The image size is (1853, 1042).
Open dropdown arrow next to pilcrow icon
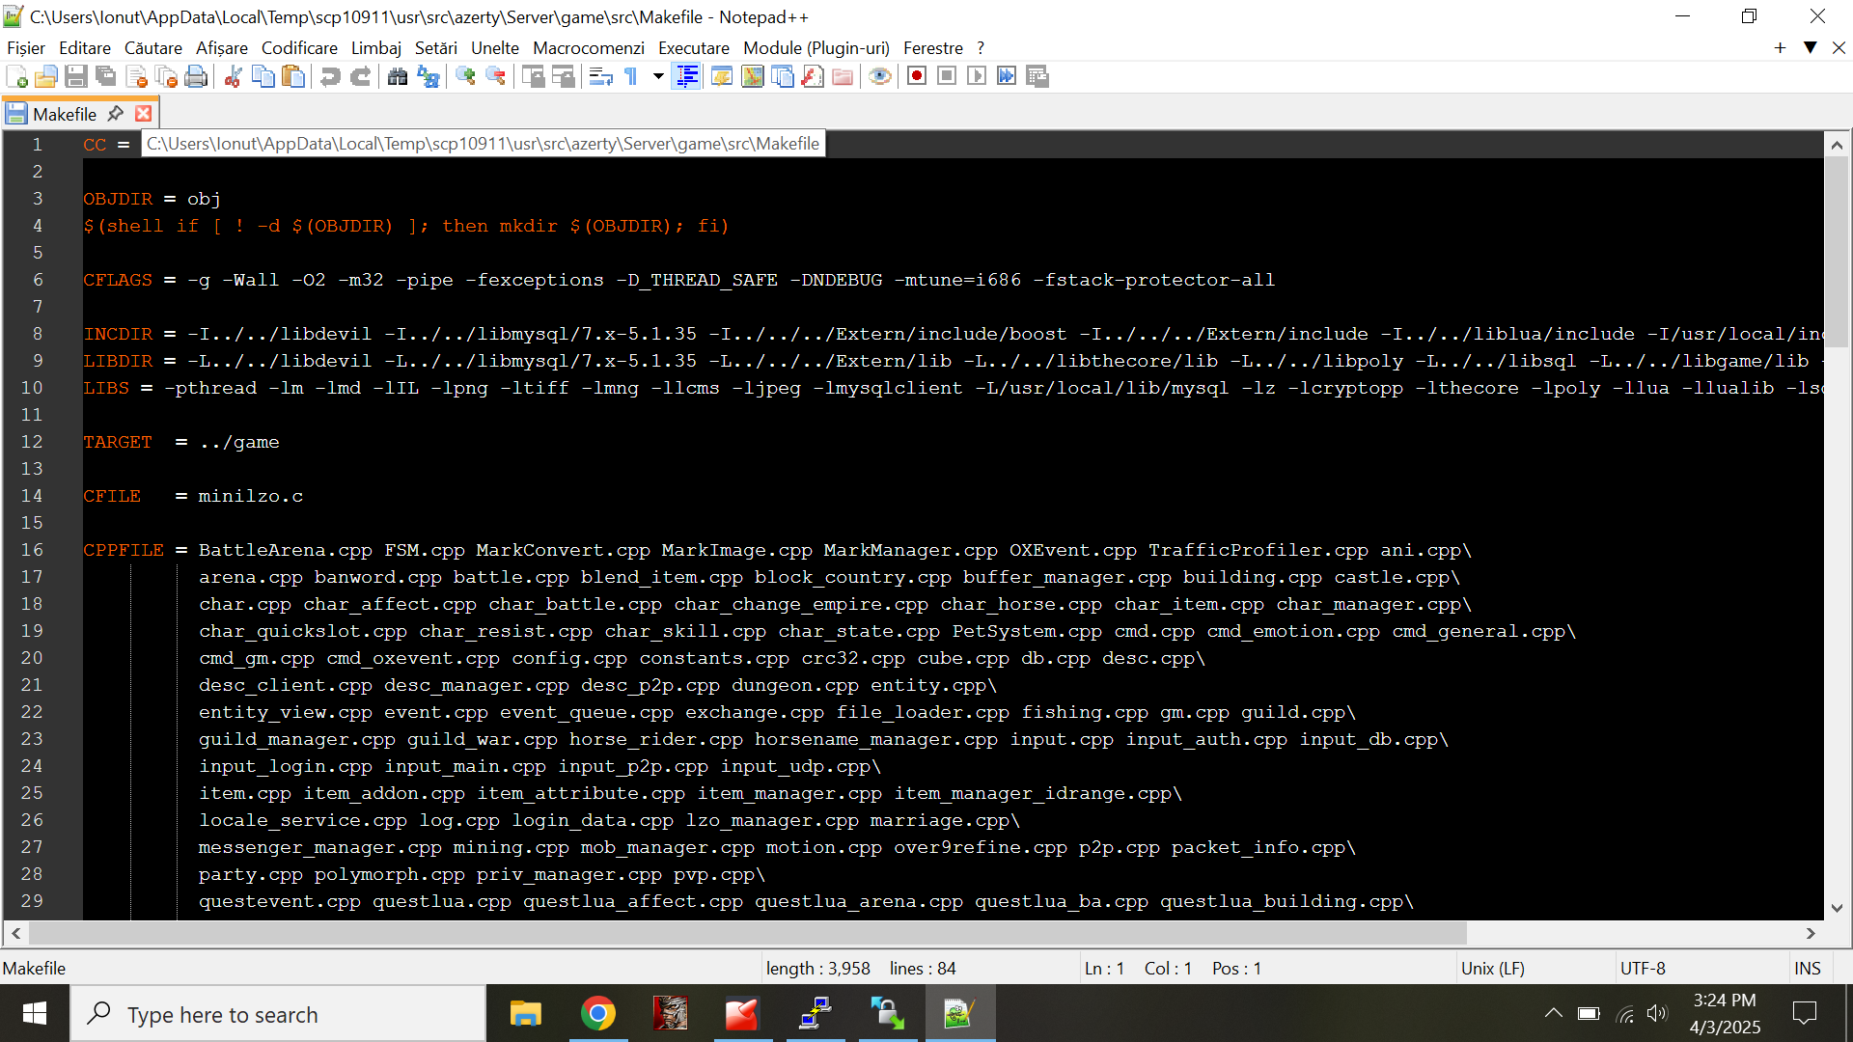(658, 76)
